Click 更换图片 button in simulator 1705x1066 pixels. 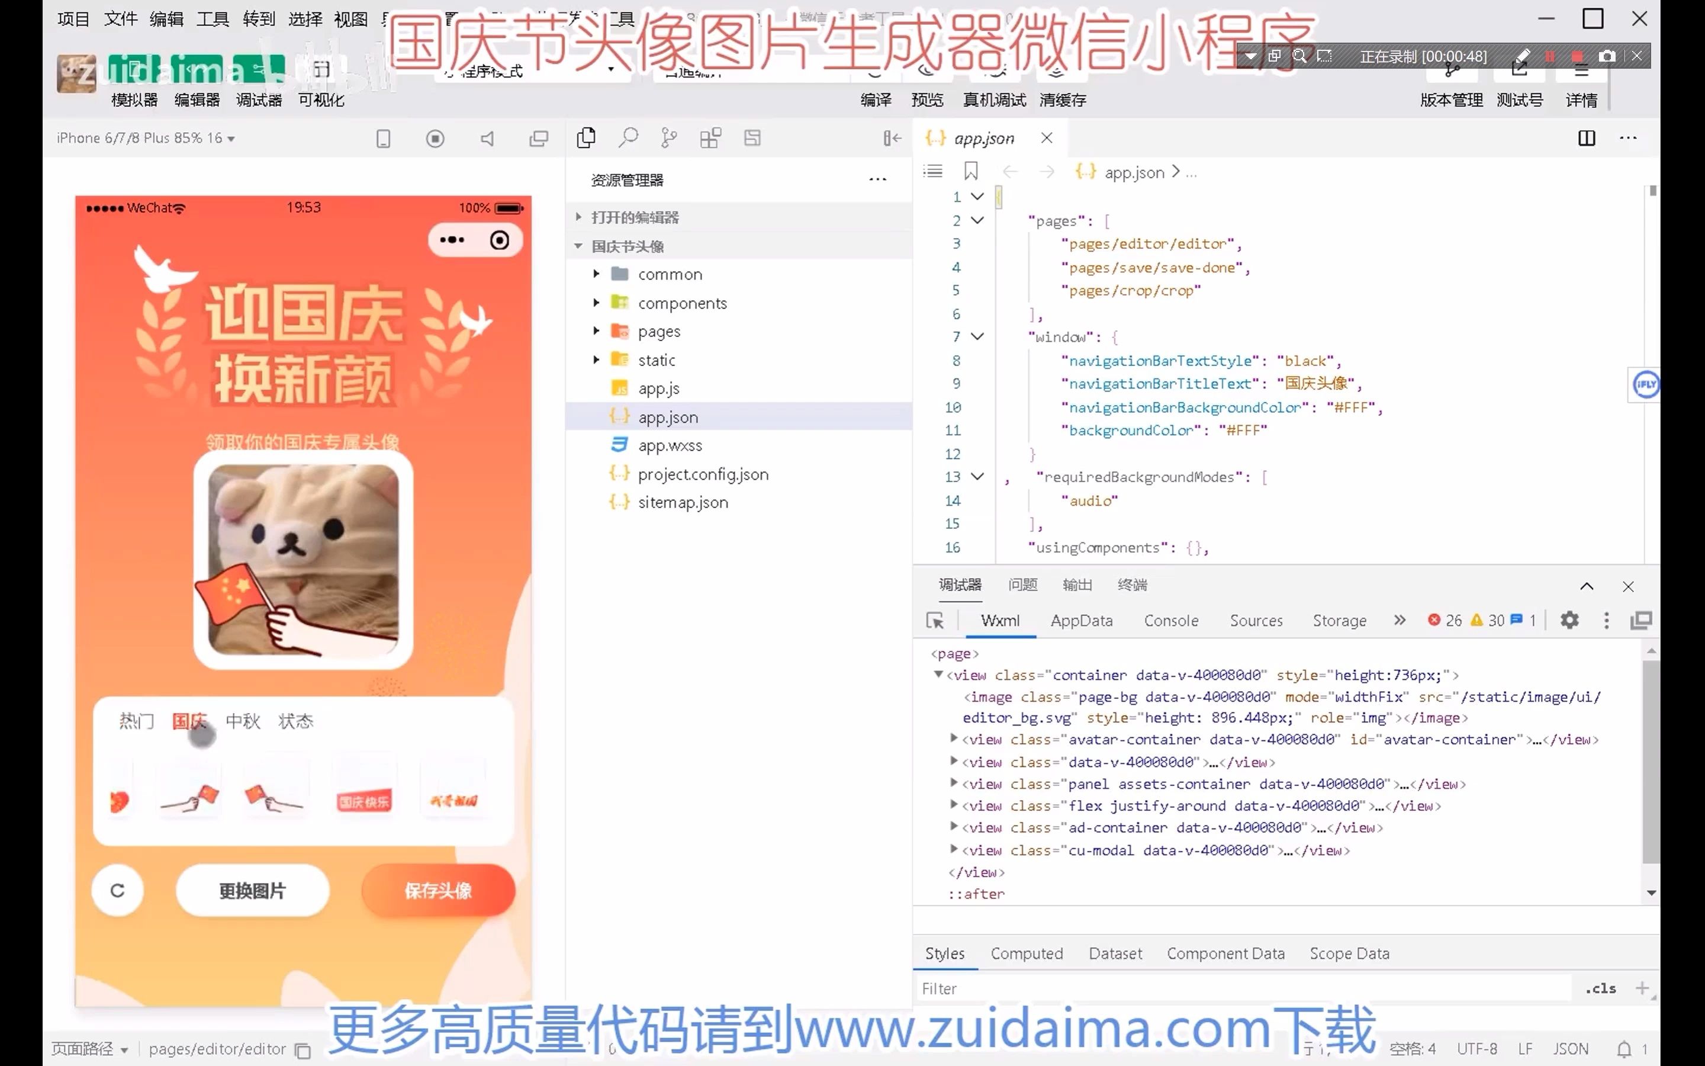point(253,890)
